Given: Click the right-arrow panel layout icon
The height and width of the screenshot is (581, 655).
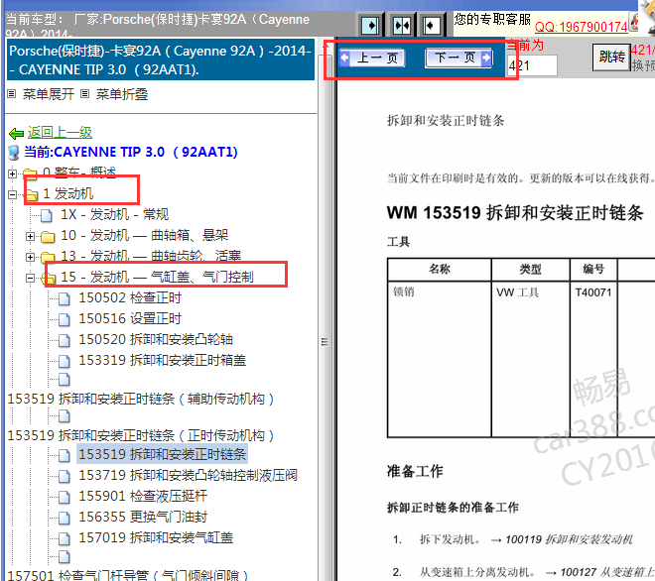Looking at the screenshot, I should pos(370,26).
